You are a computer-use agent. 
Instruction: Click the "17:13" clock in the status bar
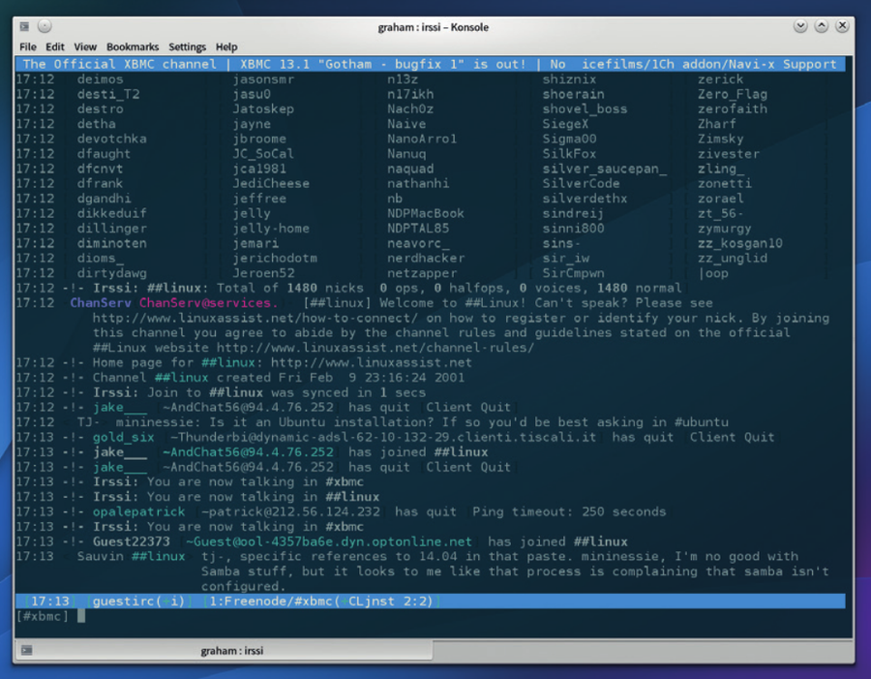(50, 602)
